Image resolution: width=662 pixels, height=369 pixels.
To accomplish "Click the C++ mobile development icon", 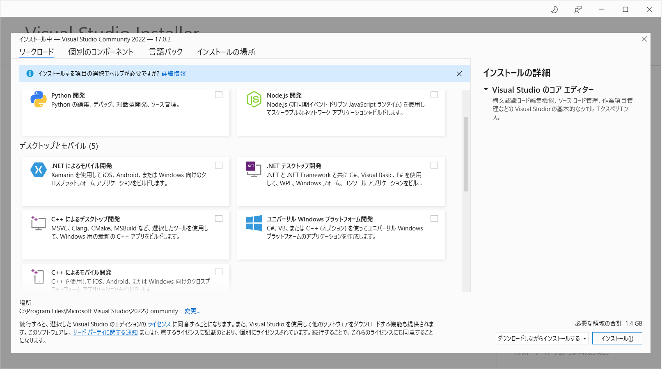I will tap(38, 276).
